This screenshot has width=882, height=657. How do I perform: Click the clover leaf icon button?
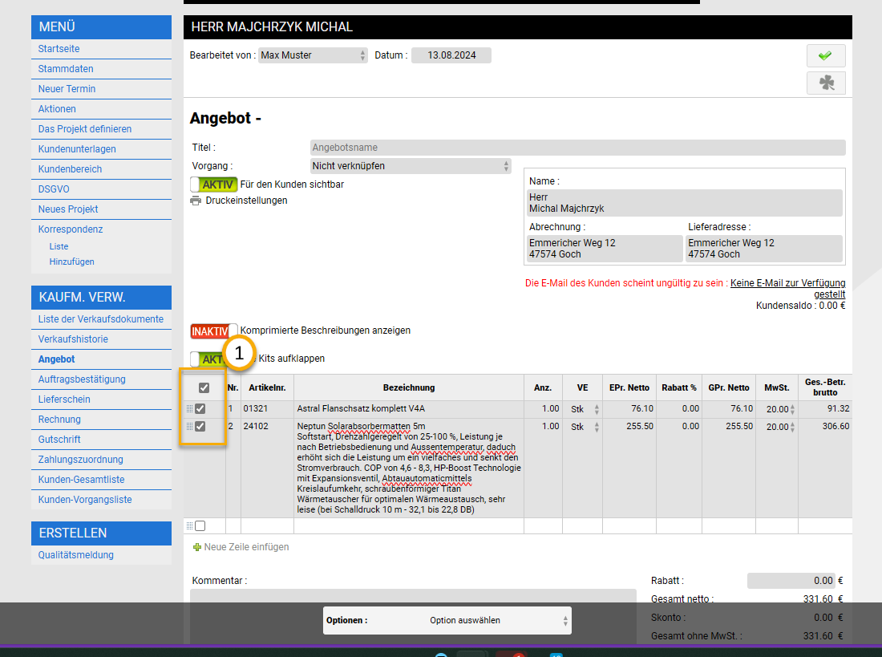[x=825, y=83]
